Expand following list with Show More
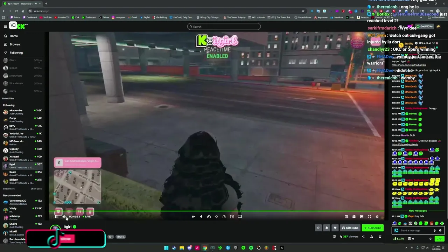 [x=9, y=189]
